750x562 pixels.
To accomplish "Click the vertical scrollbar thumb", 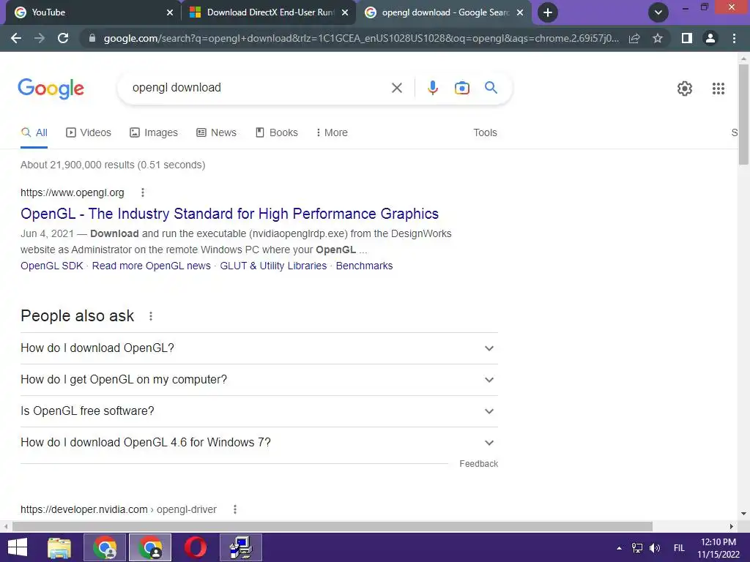I will point(743,115).
